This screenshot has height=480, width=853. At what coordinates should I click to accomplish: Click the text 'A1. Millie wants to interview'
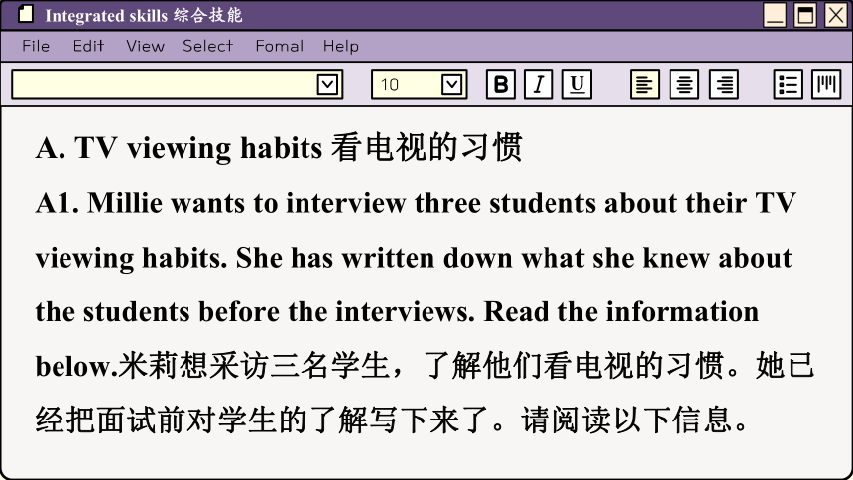(x=221, y=203)
